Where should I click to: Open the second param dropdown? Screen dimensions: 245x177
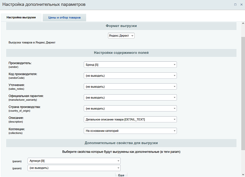coord(74,168)
